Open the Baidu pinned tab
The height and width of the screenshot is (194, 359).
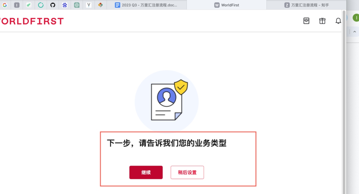(65, 5)
